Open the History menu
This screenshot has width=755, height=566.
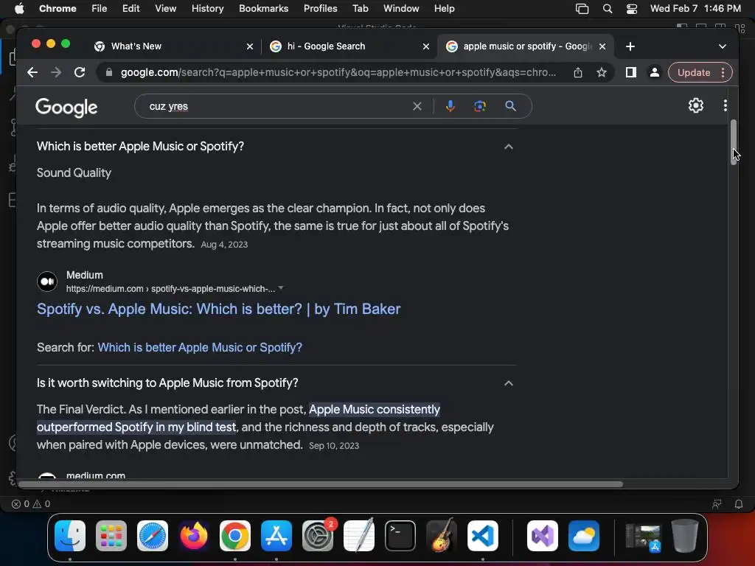coord(207,9)
